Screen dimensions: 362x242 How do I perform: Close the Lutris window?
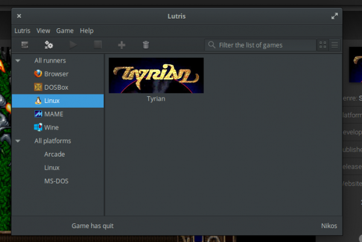point(19,16)
